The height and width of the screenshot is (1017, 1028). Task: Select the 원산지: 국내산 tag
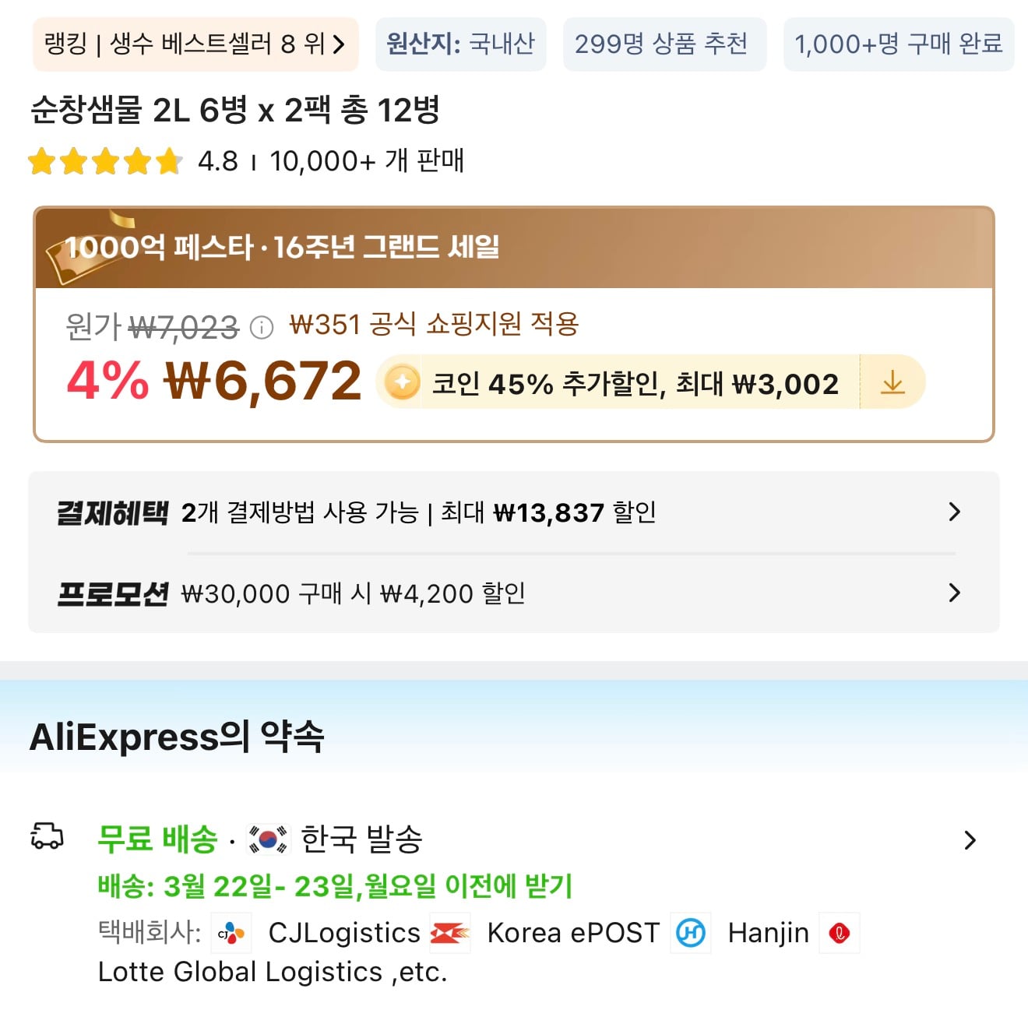[x=460, y=44]
